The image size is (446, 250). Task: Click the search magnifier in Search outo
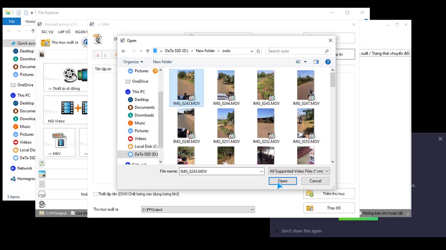pyautogui.click(x=326, y=51)
